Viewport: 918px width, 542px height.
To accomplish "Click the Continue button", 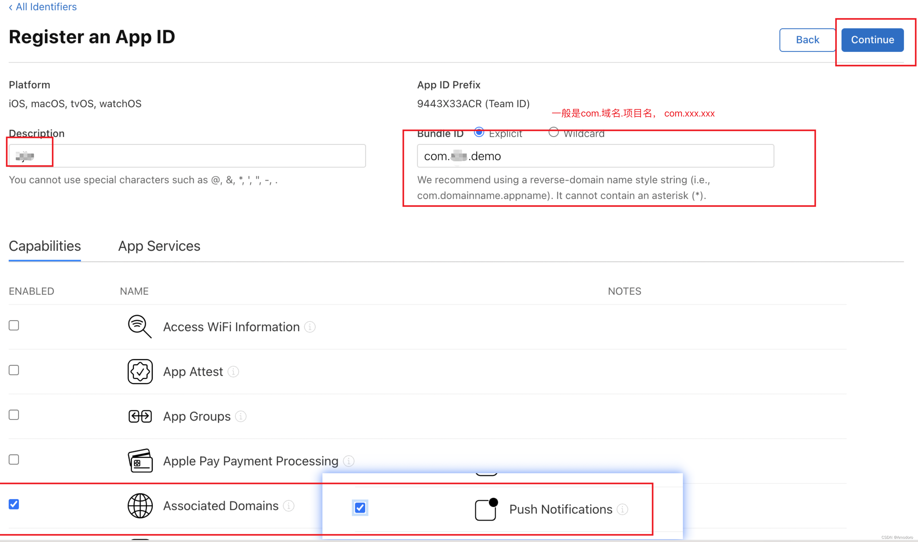I will pos(872,40).
